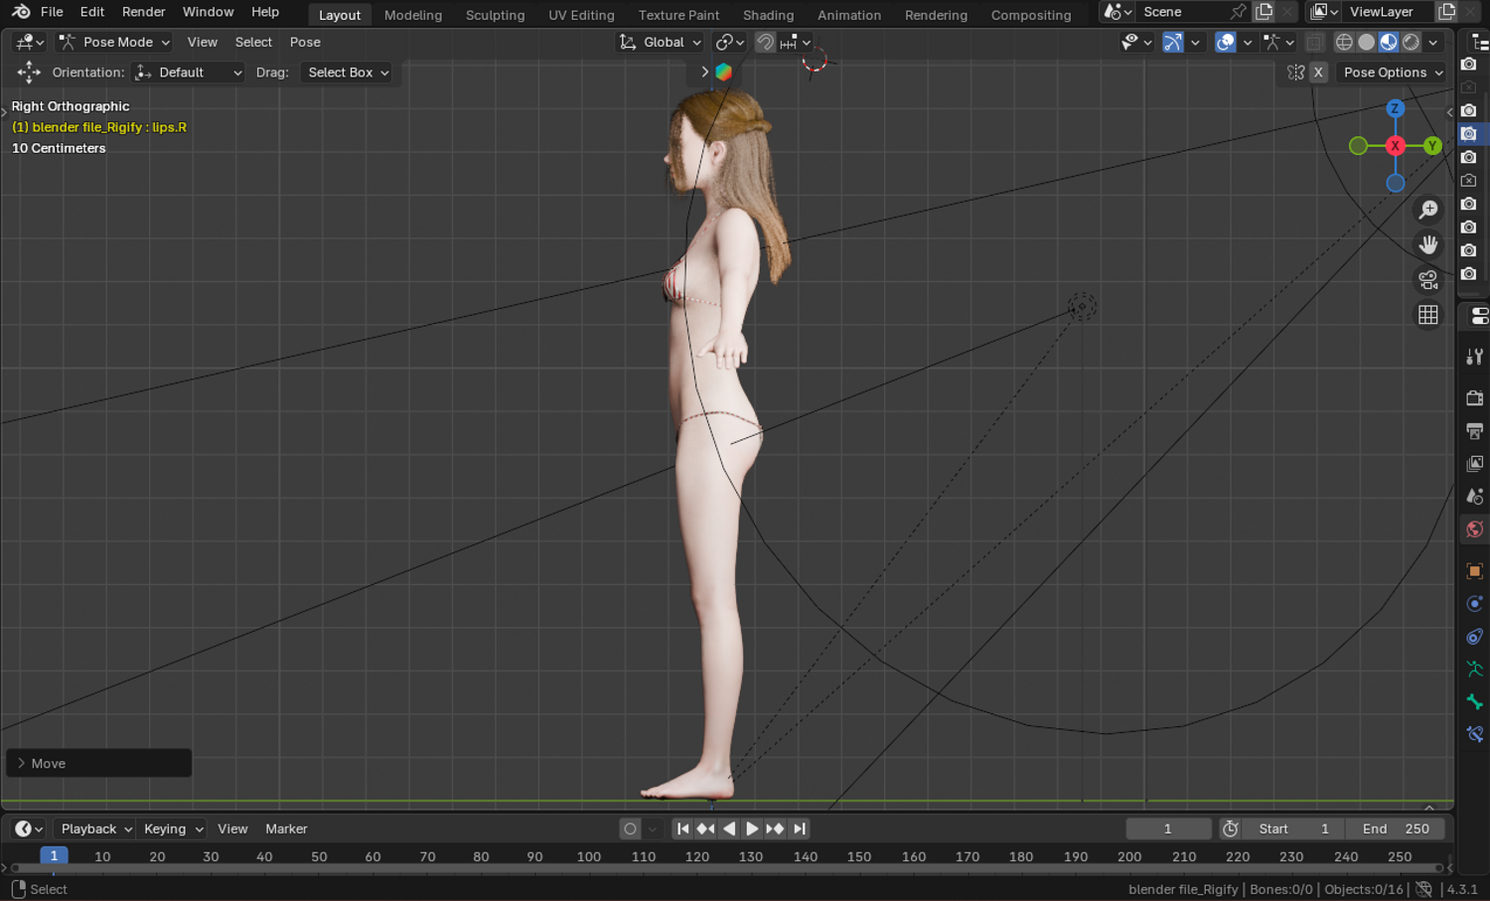Viewport: 1490px width, 901px height.
Task: Click the Blender logo menu icon
Action: click(20, 12)
